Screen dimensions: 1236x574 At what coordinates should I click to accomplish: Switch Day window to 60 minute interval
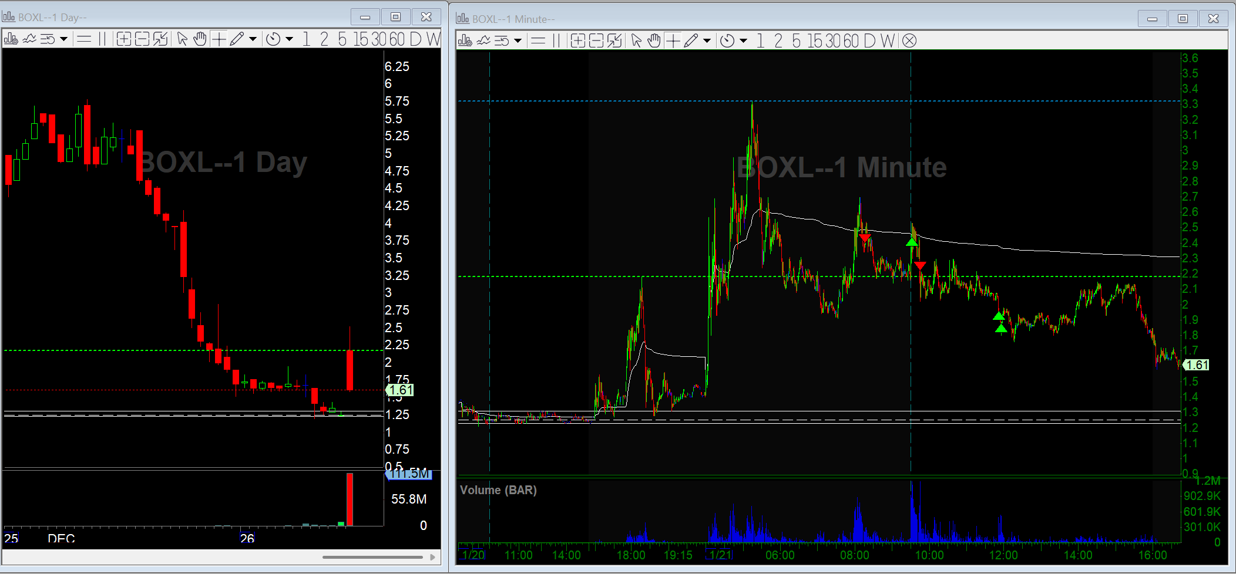397,39
